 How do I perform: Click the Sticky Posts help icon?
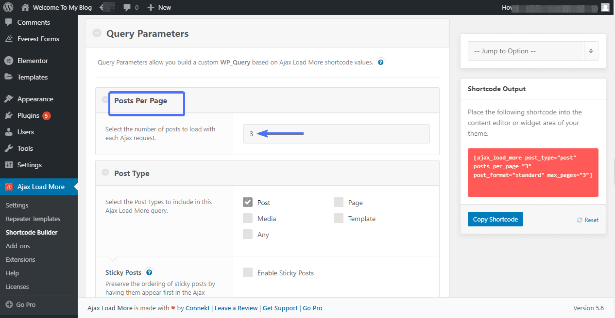coord(149,272)
